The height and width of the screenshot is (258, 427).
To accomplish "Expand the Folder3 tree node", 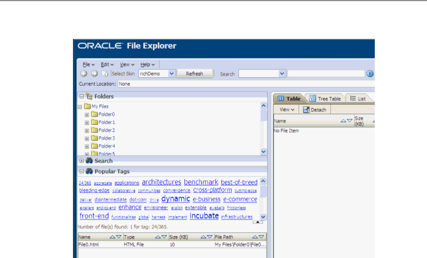I will pyautogui.click(x=87, y=138).
